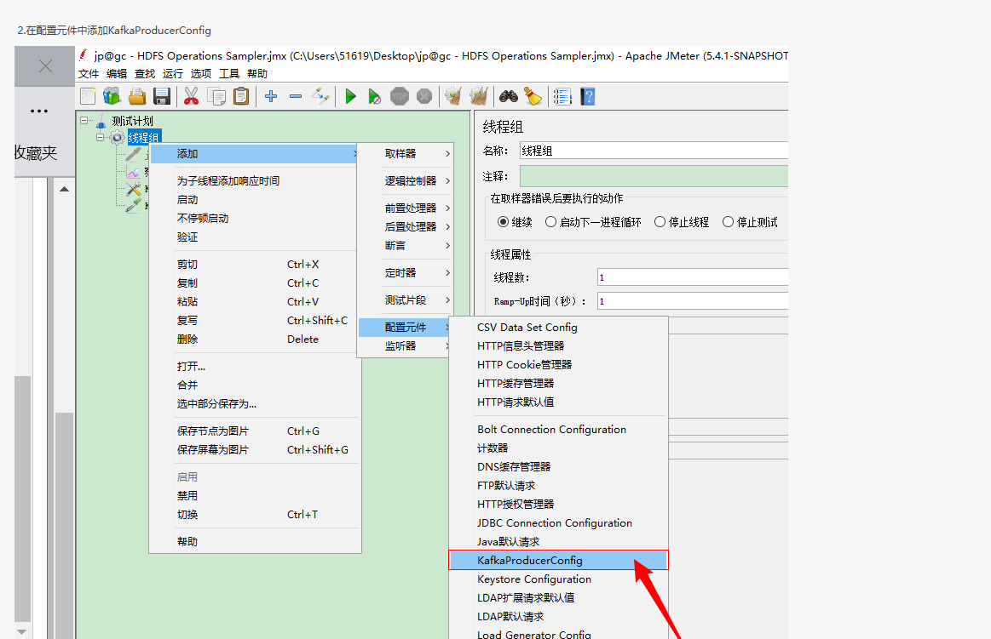This screenshot has height=639, width=991.
Task: Select HTTP Cookie管理器 entry
Action: (x=558, y=365)
